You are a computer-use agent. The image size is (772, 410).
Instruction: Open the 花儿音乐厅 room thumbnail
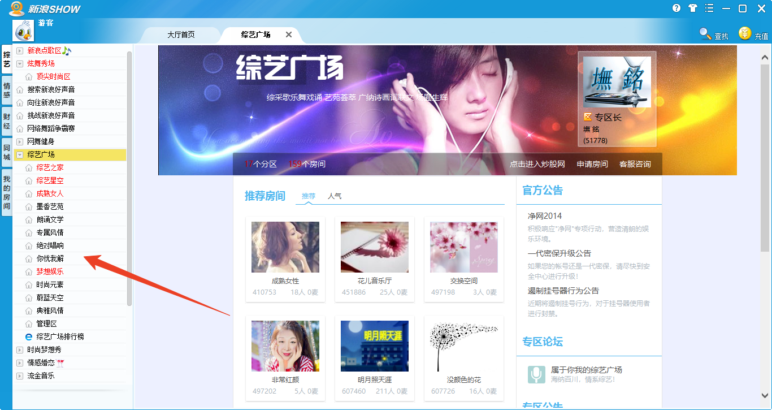375,246
